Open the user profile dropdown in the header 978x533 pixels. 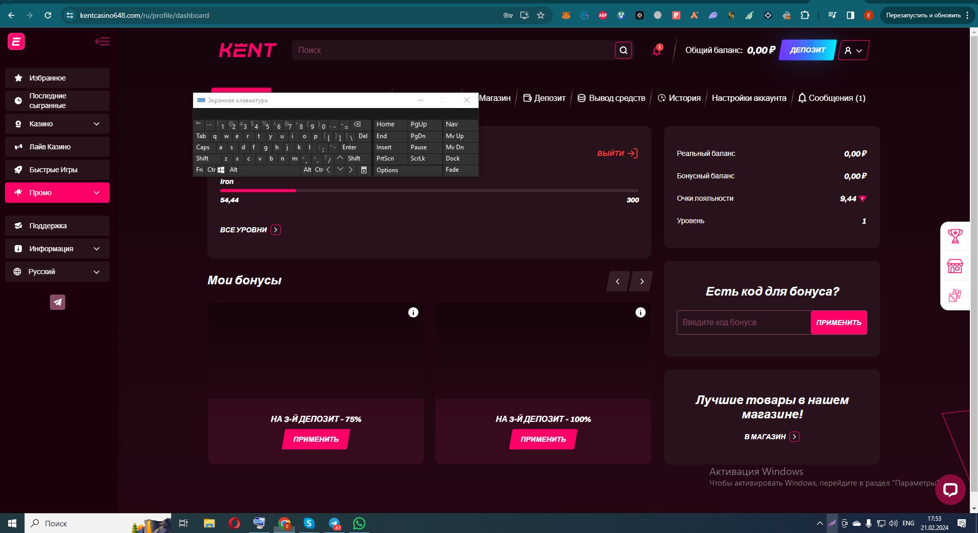point(853,50)
